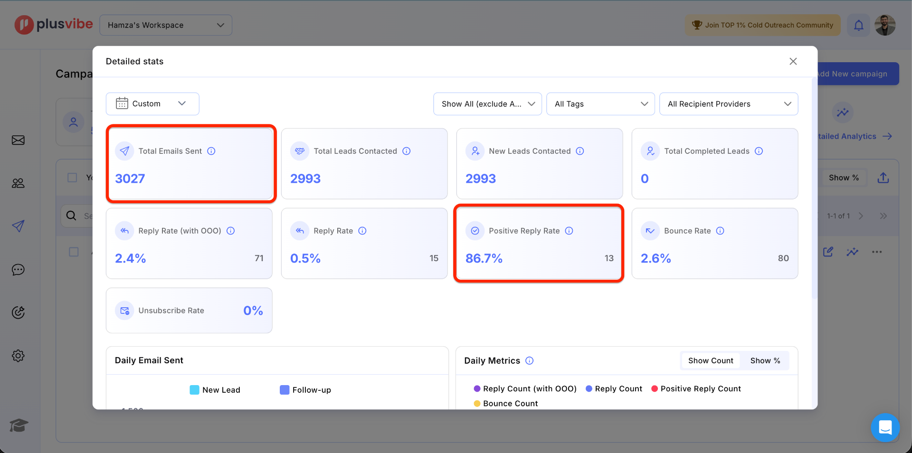Click Positive Reply Rate info icon
Screen dimensions: 912x453
pyautogui.click(x=569, y=231)
